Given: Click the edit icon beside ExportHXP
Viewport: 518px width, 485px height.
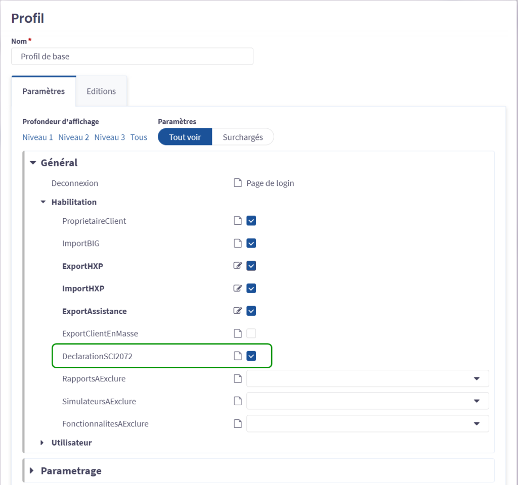Looking at the screenshot, I should click(238, 266).
